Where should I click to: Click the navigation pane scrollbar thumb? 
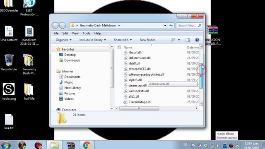(x=111, y=68)
